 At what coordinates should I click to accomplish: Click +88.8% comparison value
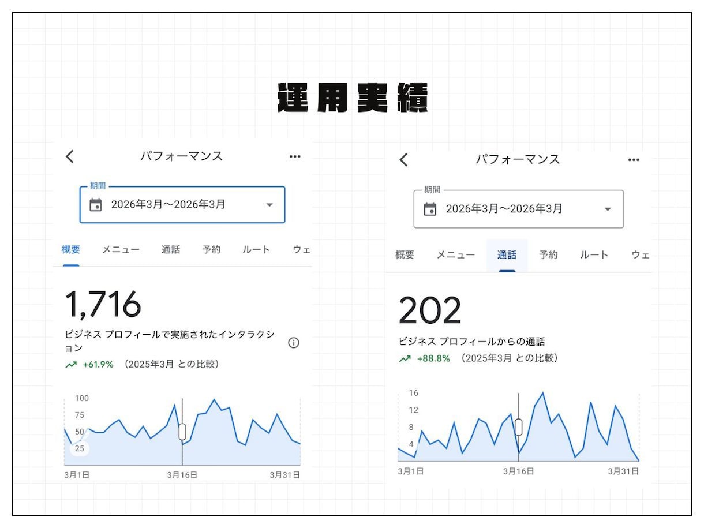click(433, 358)
